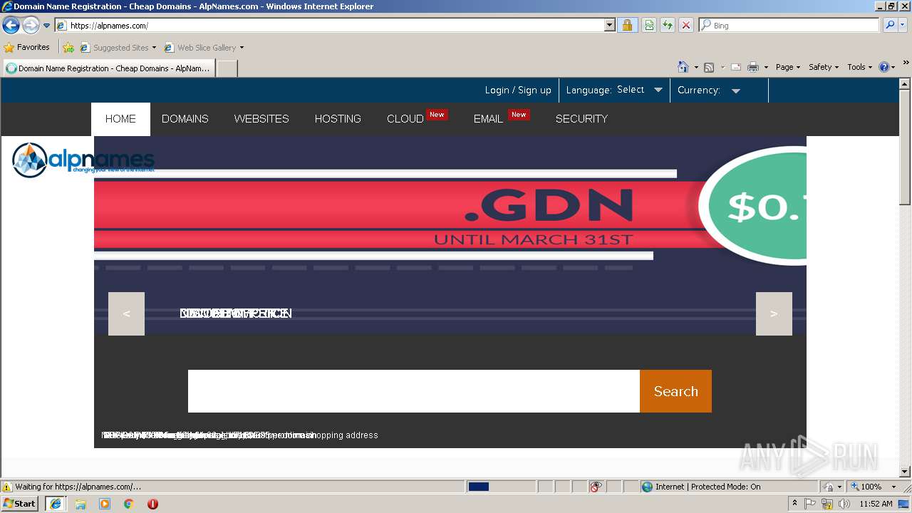The height and width of the screenshot is (513, 912).
Task: Click the Print icon
Action: coord(753,67)
